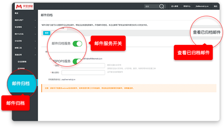Toggle the 邮件归档服务 switch
The height and width of the screenshot is (128, 224).
click(78, 44)
